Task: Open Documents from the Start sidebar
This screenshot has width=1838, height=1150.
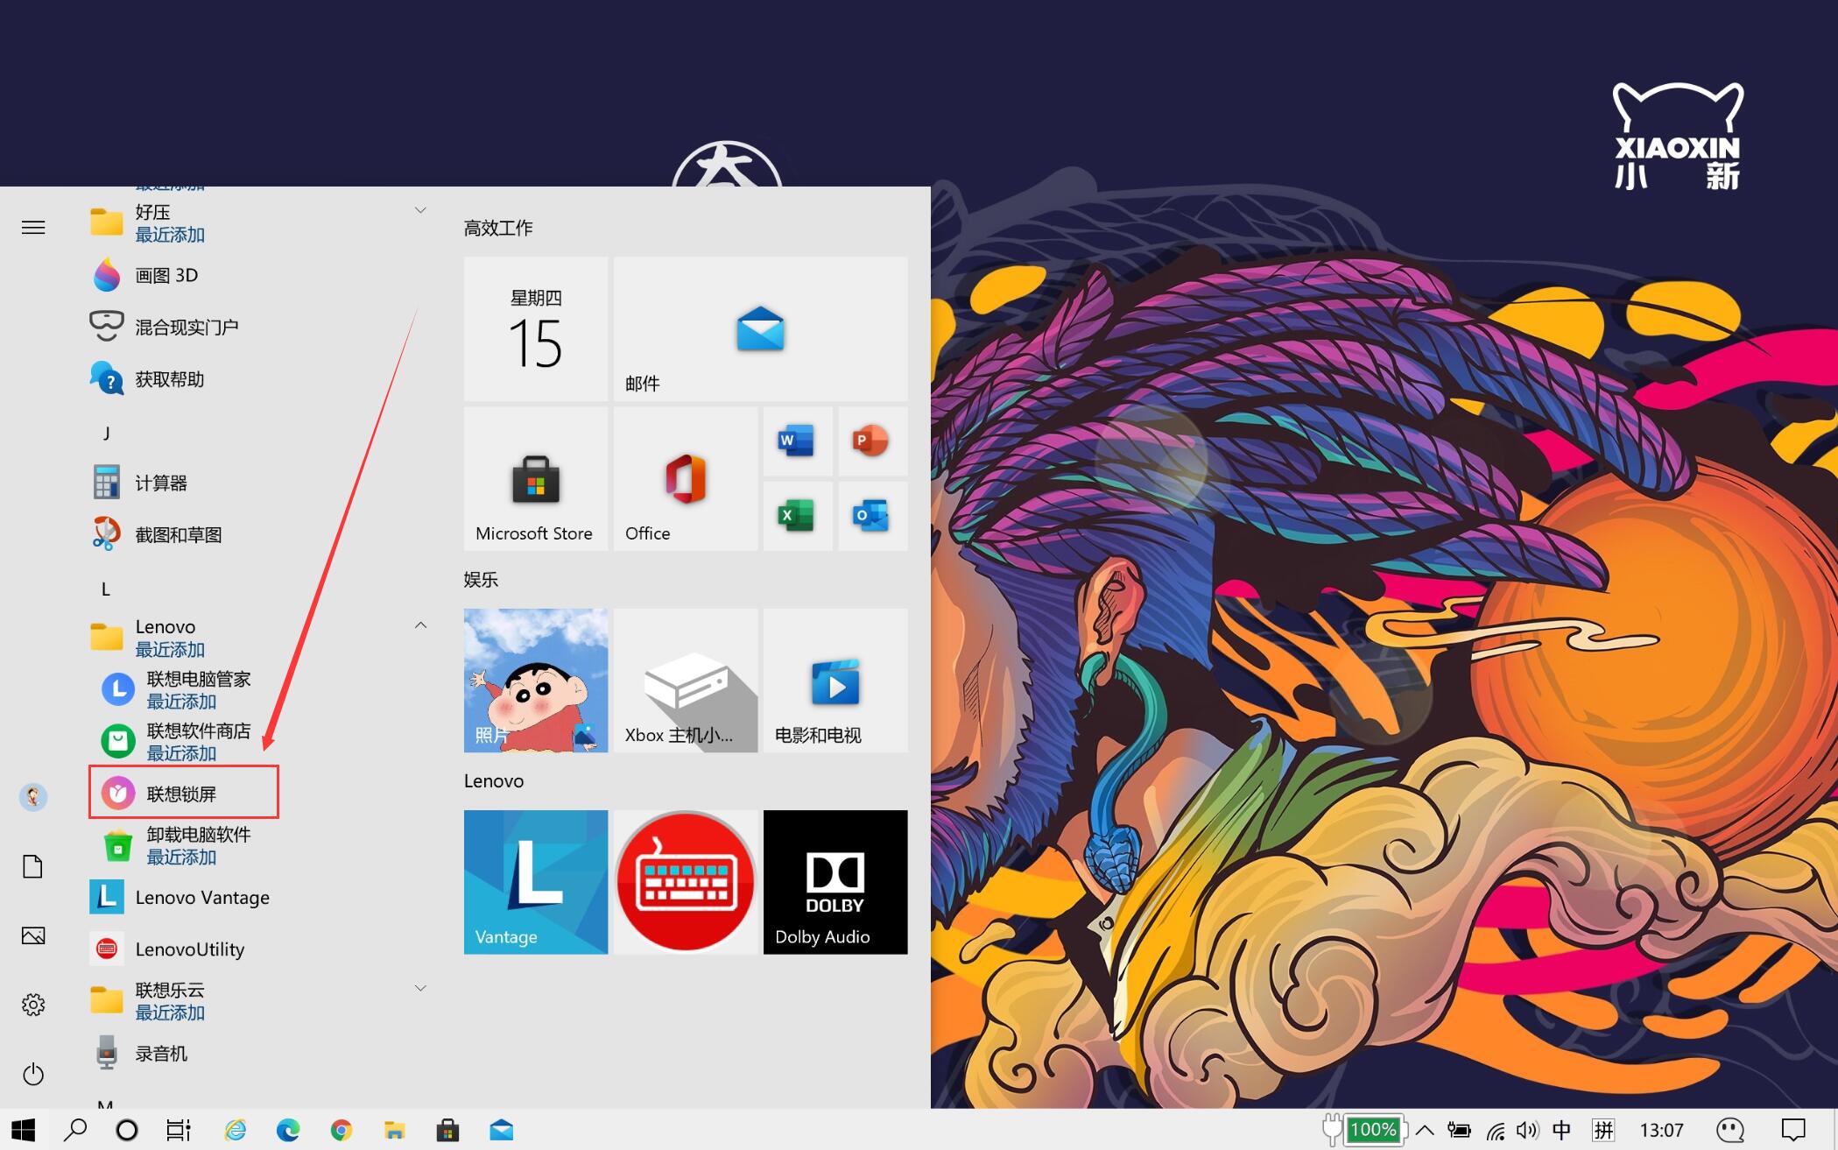Action: 33,866
